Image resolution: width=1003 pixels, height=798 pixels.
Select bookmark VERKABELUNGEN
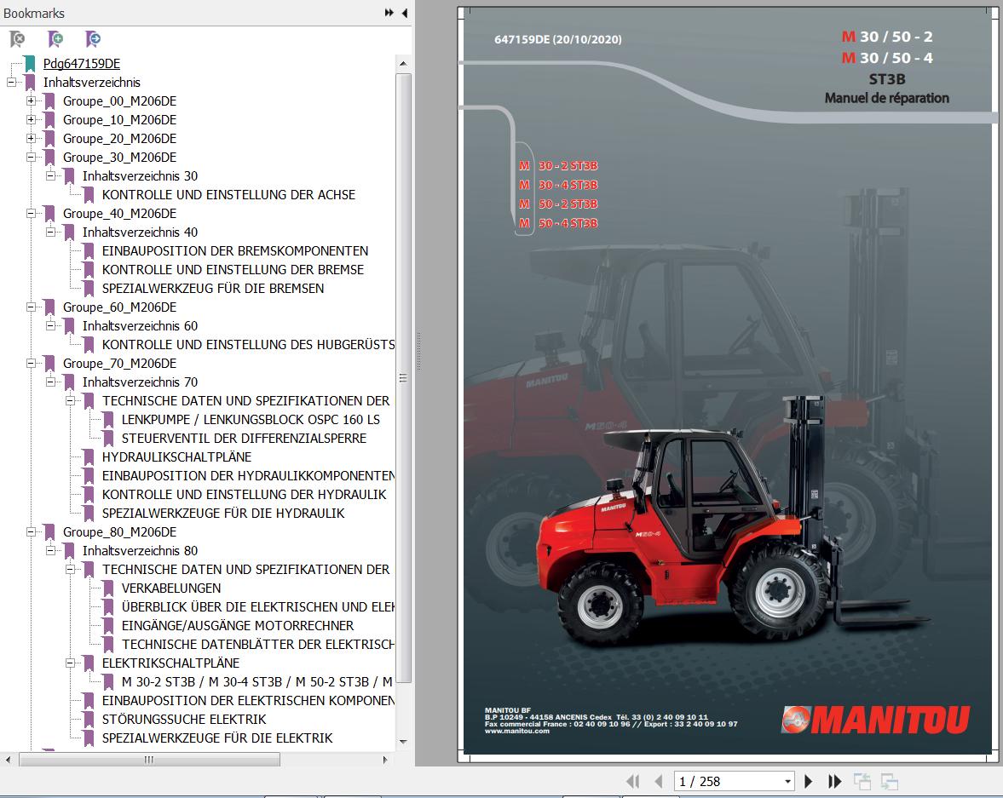170,588
